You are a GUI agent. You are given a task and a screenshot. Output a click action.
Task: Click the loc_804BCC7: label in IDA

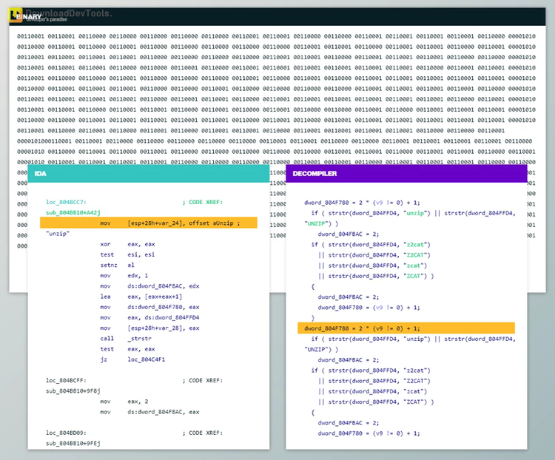[66, 202]
